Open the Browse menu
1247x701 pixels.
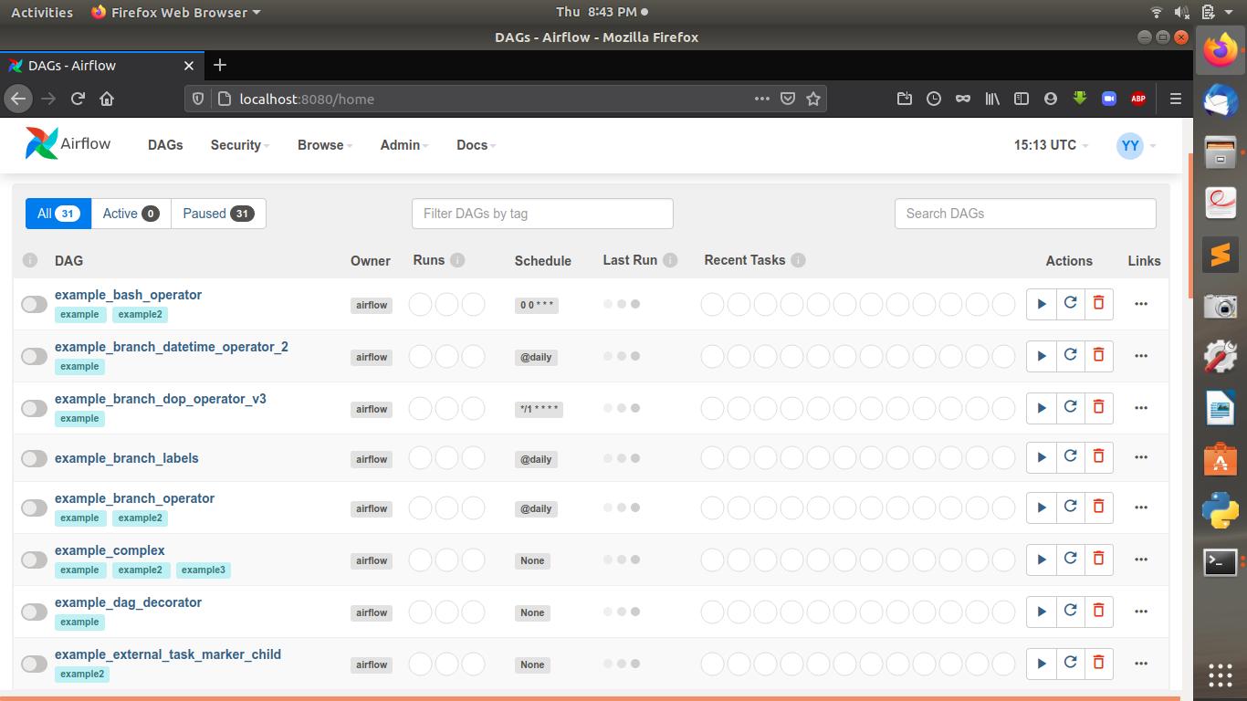click(x=320, y=144)
